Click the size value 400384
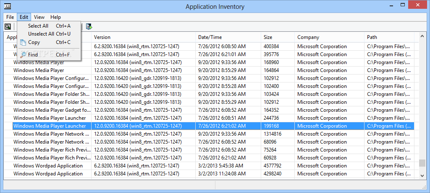 tap(271, 46)
